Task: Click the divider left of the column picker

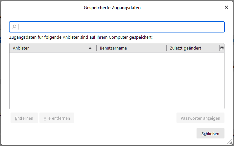Action: click(x=219, y=48)
